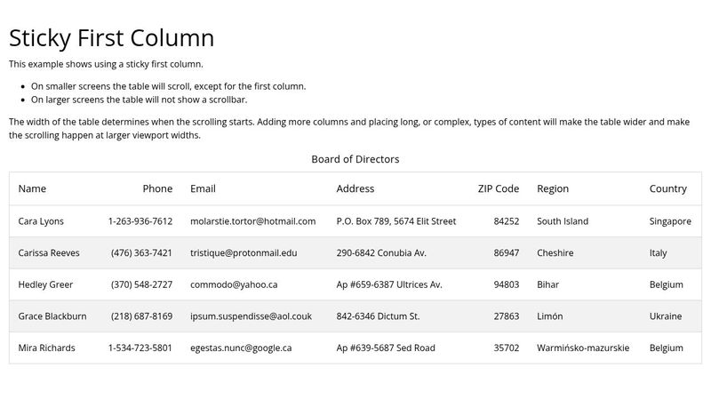The height and width of the screenshot is (400, 711).
Task: Select ZIP code 35702 cell
Action: (x=506, y=348)
